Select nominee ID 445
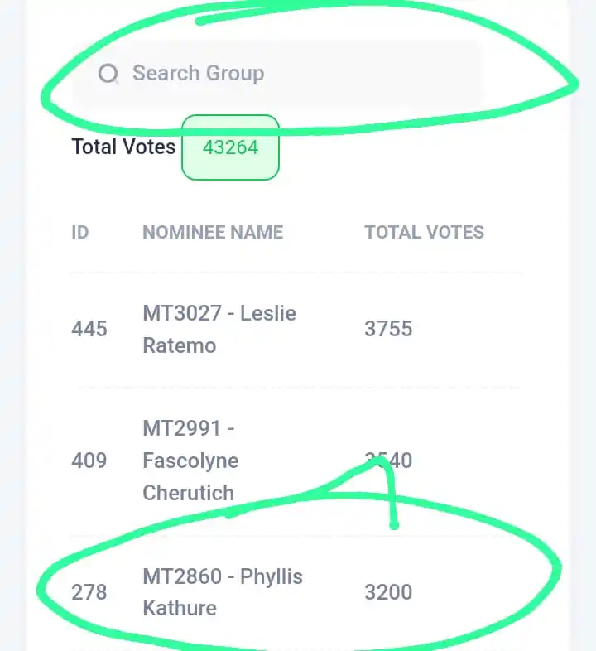Image resolution: width=596 pixels, height=651 pixels. point(89,330)
